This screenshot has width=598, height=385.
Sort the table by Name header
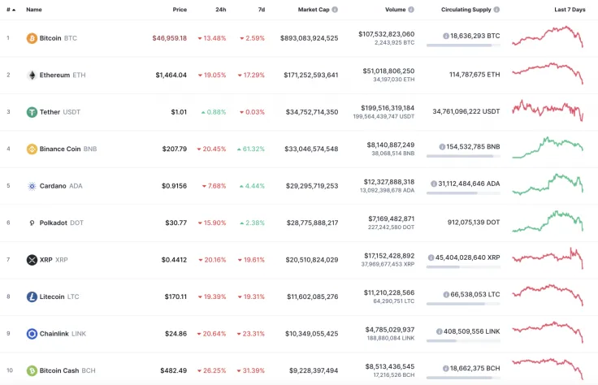tap(34, 10)
